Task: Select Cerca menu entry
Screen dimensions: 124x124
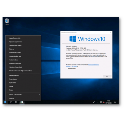Action: pos(23,86)
